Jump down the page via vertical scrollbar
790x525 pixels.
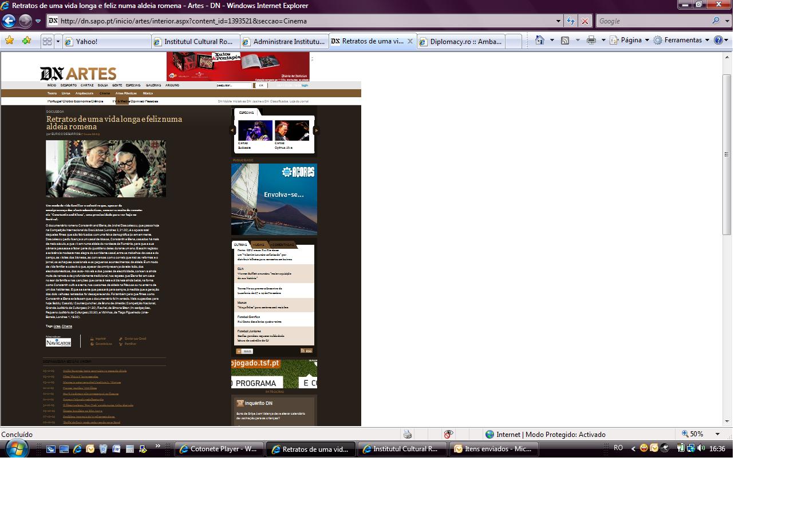tap(727, 326)
